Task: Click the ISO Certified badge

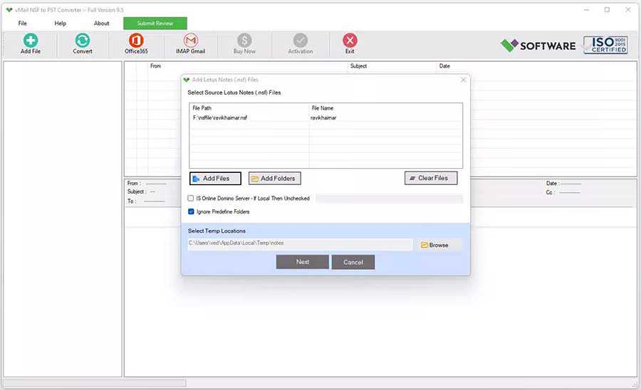Action: [x=605, y=45]
